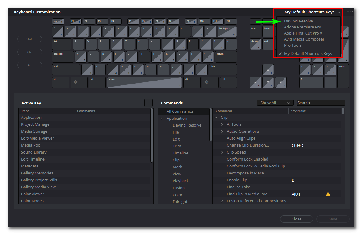Click the down arrow key on virtual keyboard
The image size is (362, 235).
tap(268, 82)
